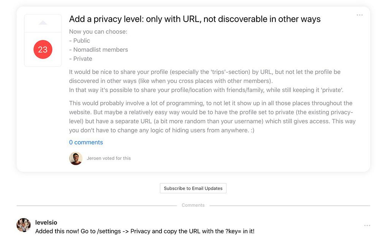Open the levelsio username
The height and width of the screenshot is (245, 380).
(46, 222)
